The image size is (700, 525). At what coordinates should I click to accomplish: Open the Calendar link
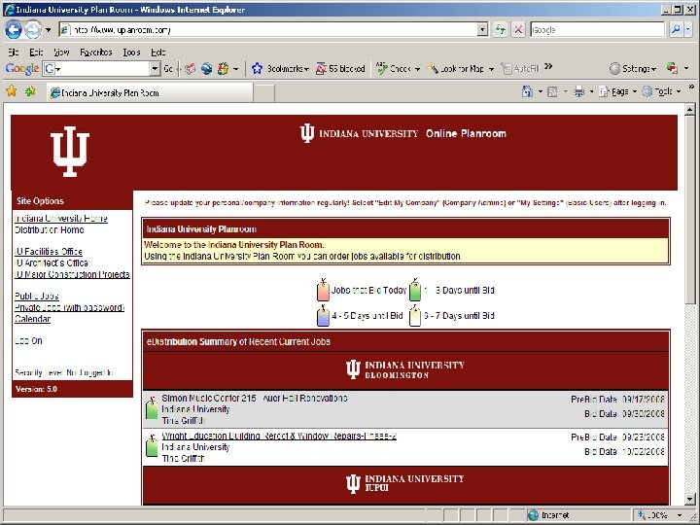coord(33,319)
